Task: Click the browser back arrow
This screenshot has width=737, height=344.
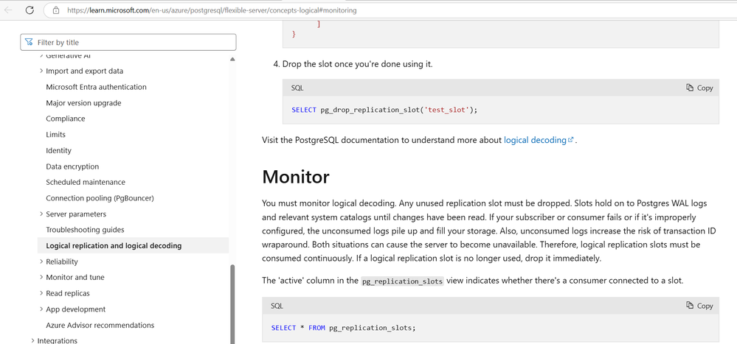Action: coord(8,10)
